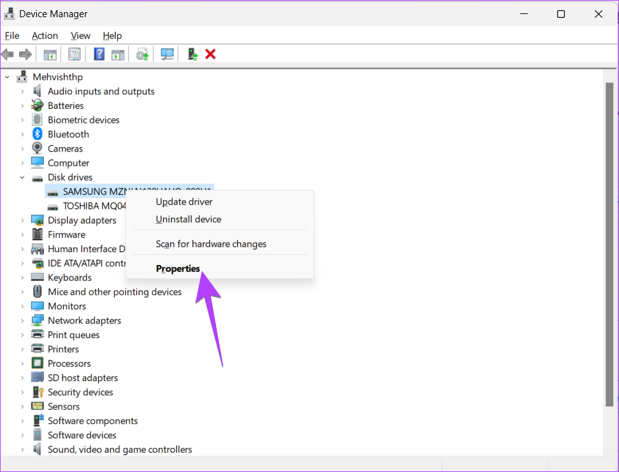
Task: Click the Printers category icon
Action: [37, 348]
